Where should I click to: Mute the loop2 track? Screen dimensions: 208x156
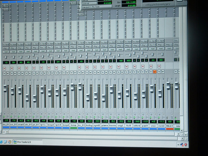point(52,73)
